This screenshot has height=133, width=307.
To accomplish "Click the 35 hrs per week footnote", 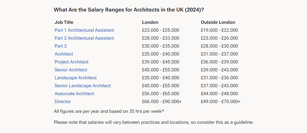I will [x=109, y=111].
